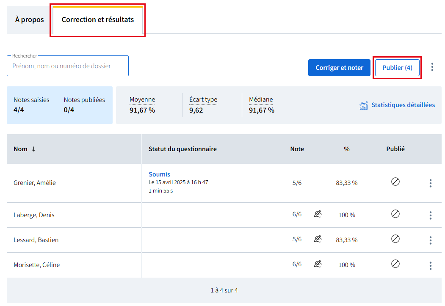Open the row actions menu for Lessard, Bastien
Image resolution: width=445 pixels, height=306 pixels.
pyautogui.click(x=430, y=240)
